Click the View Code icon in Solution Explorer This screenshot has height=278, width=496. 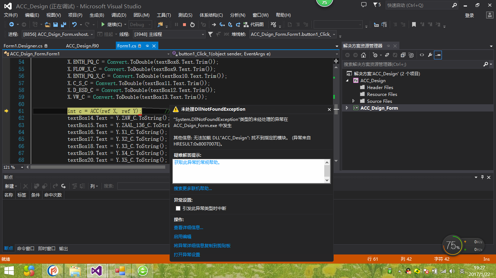[x=422, y=55]
